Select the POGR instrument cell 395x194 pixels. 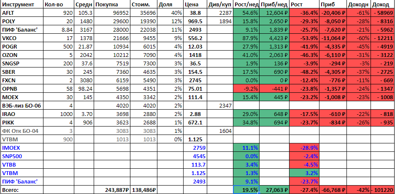coord(22,46)
